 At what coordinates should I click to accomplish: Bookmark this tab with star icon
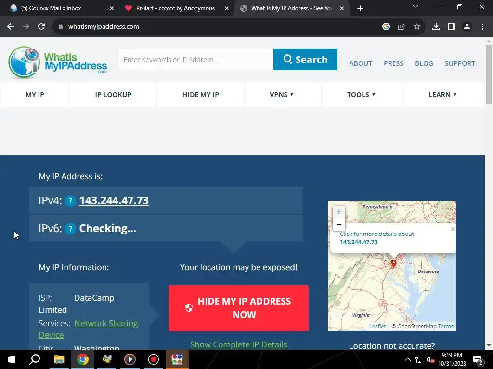tap(417, 27)
